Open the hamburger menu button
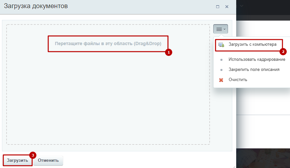The width and height of the screenshot is (290, 168). point(219,29)
